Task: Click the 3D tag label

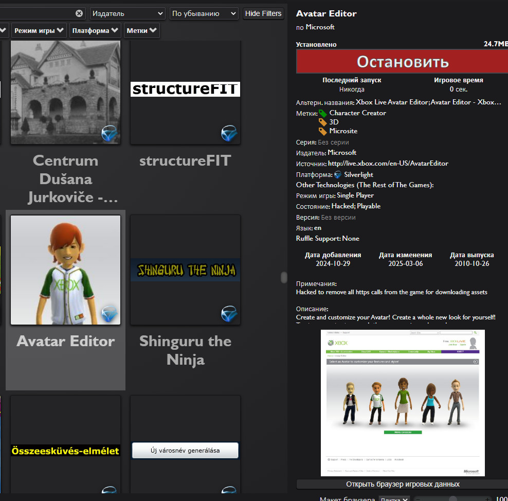Action: pos(334,122)
